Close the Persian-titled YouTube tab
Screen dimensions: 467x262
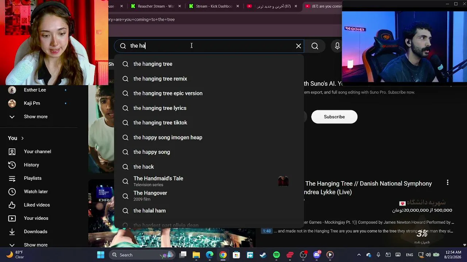pyautogui.click(x=296, y=6)
